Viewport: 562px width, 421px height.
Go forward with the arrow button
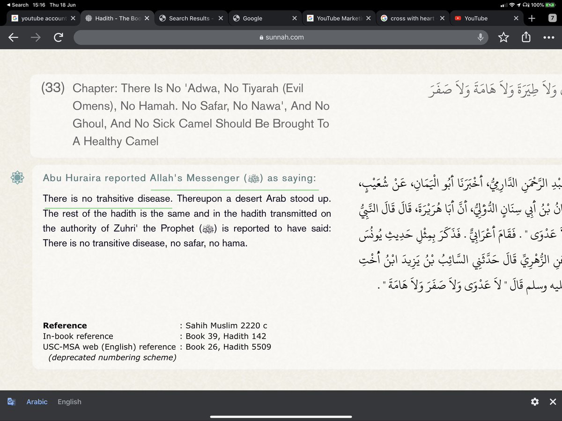point(36,37)
